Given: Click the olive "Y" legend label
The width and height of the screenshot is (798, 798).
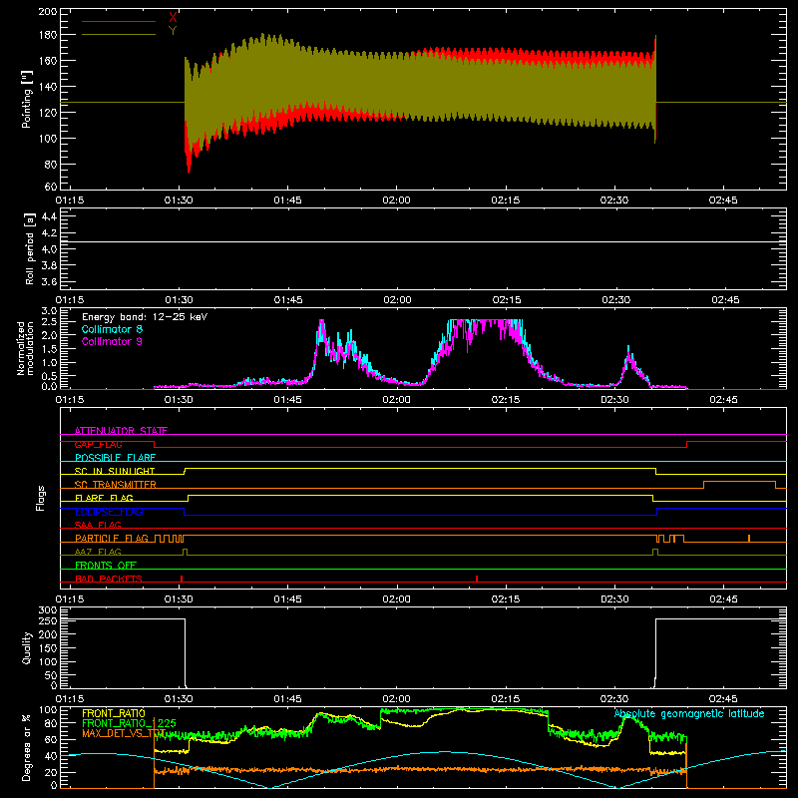Looking at the screenshot, I should pos(173,31).
